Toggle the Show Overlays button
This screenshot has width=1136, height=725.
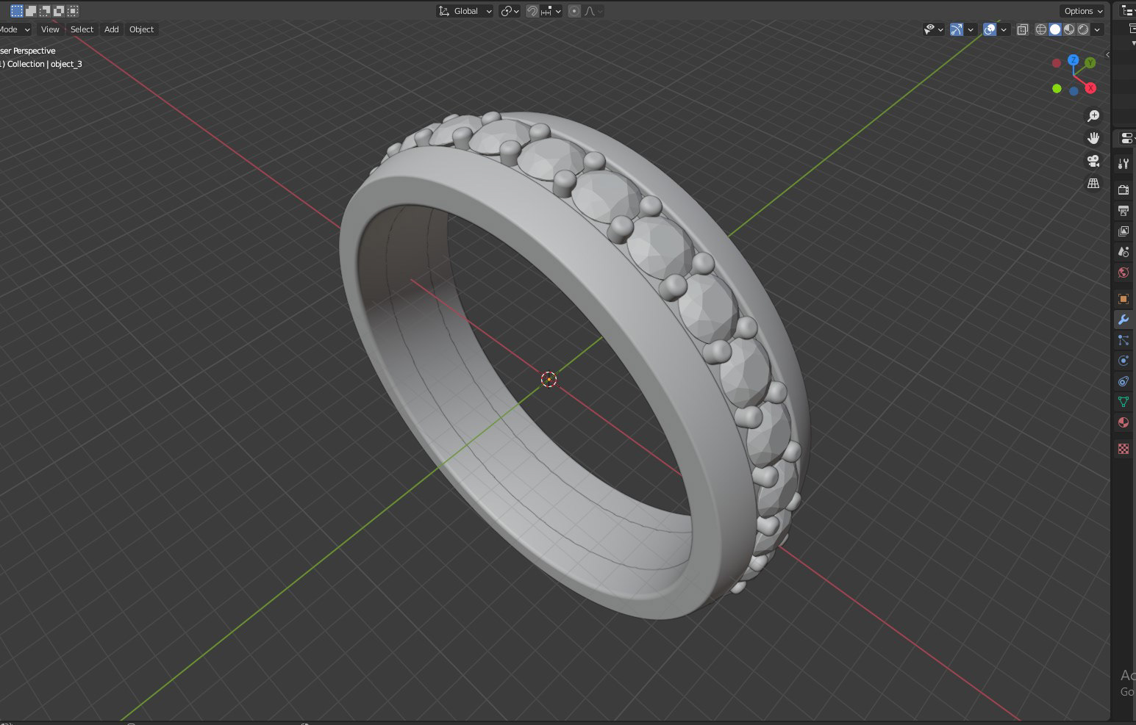[x=990, y=29]
